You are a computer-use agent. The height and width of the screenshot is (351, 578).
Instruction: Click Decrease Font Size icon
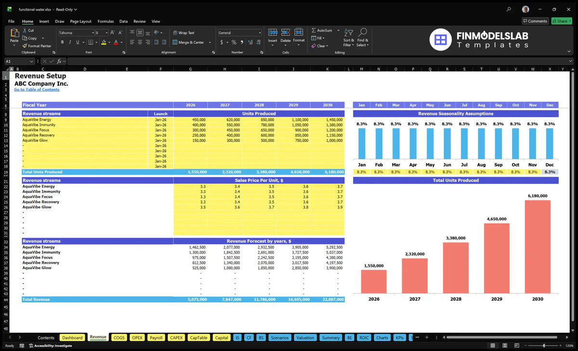point(120,33)
